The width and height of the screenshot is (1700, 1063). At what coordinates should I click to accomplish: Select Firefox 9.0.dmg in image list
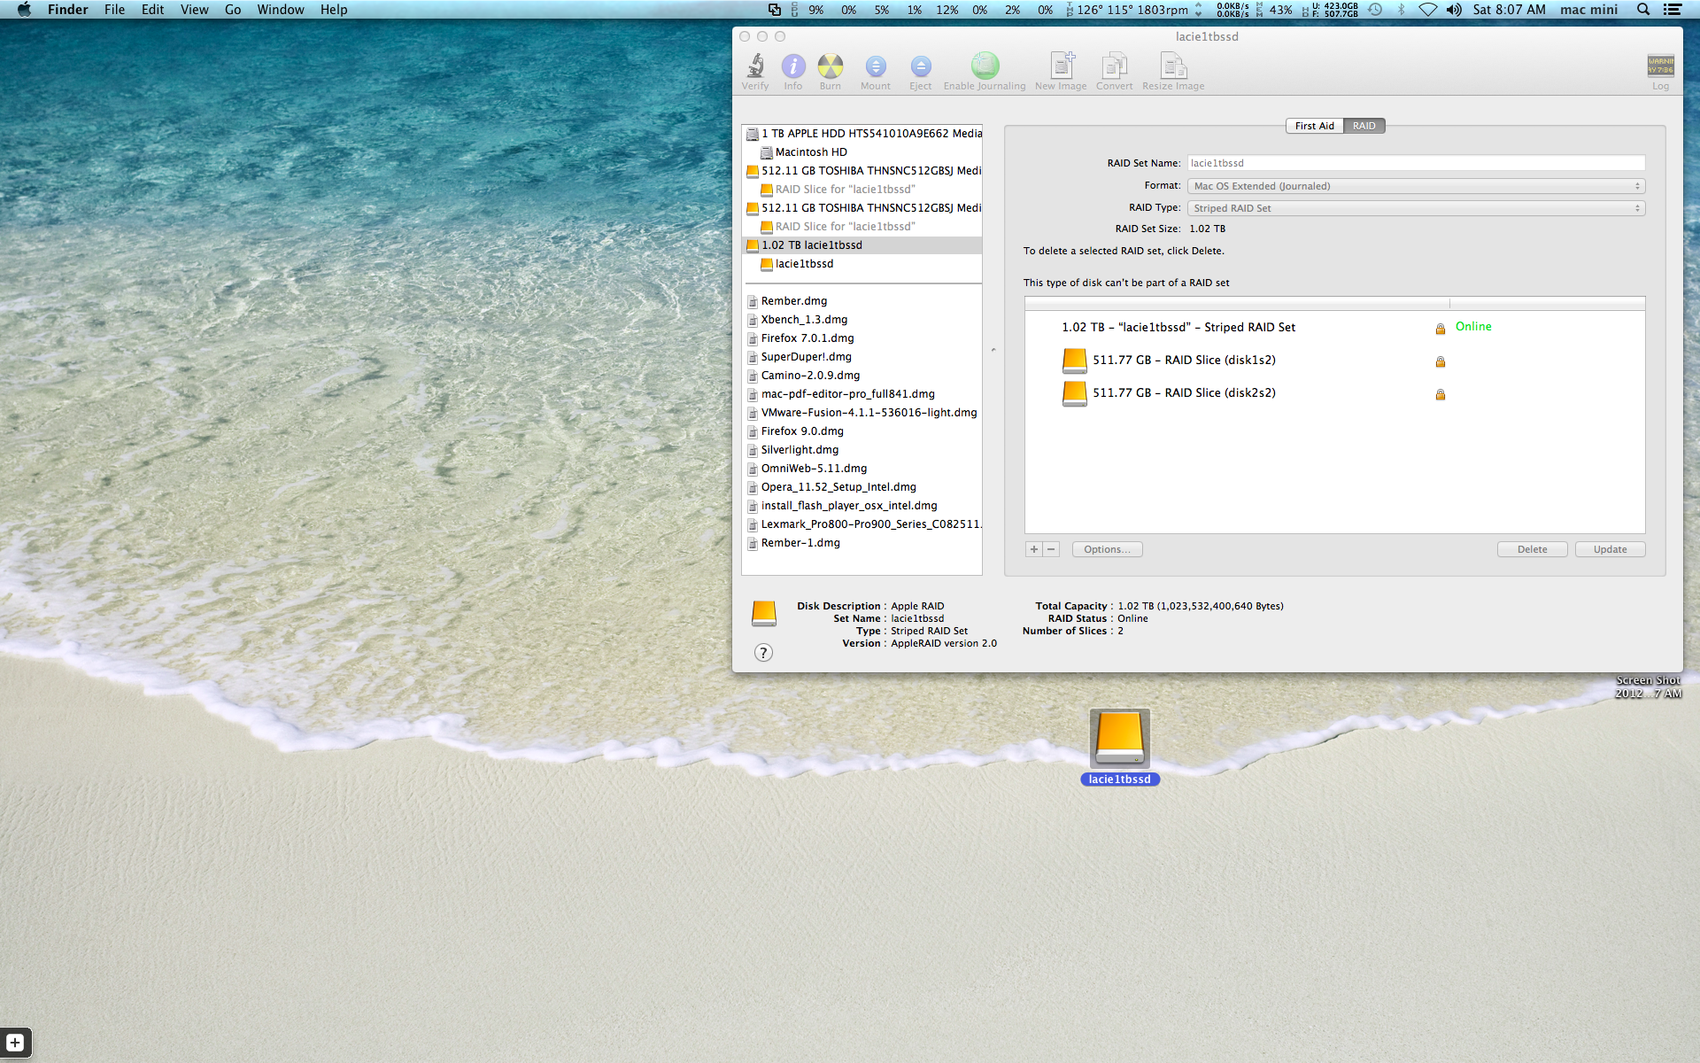pos(802,431)
